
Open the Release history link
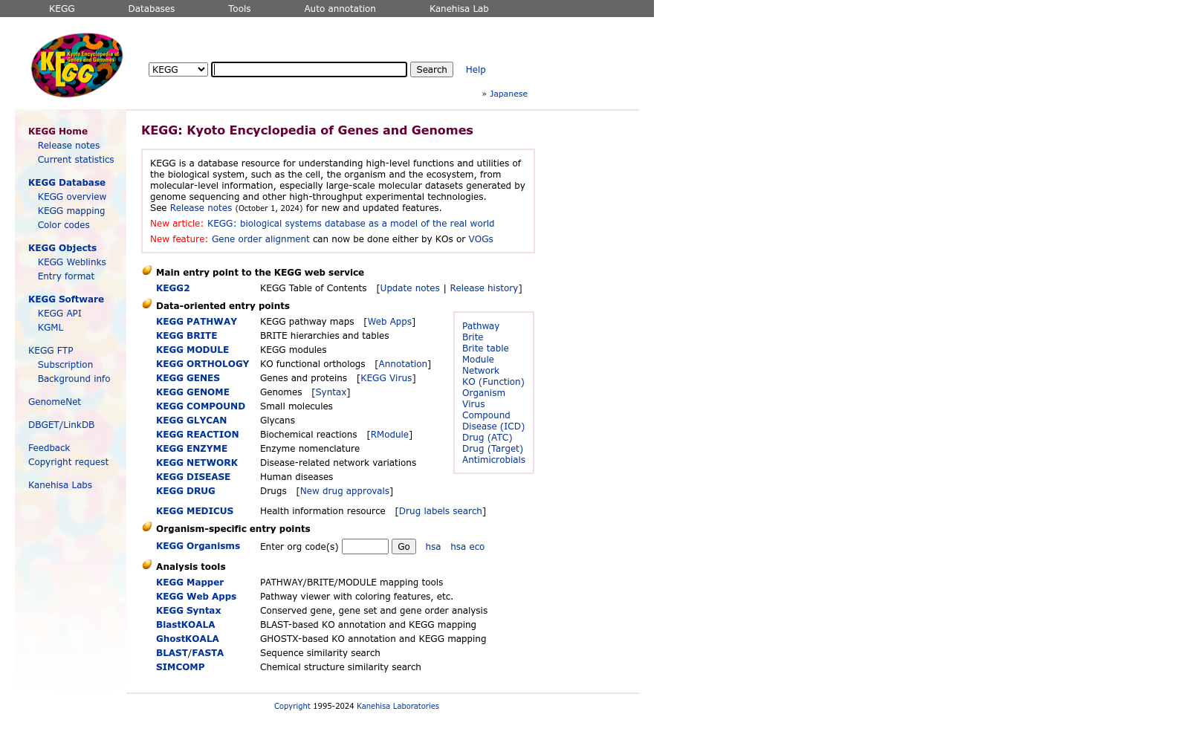(484, 288)
